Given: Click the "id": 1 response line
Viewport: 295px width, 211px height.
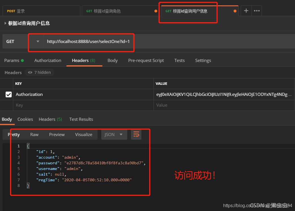Looking at the screenshot, I should tap(45, 152).
